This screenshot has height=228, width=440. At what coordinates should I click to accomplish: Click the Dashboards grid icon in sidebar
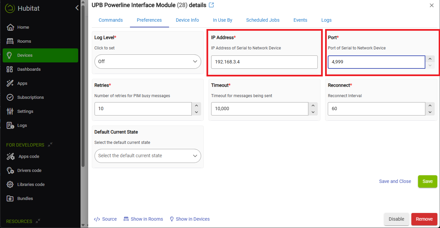point(10,69)
